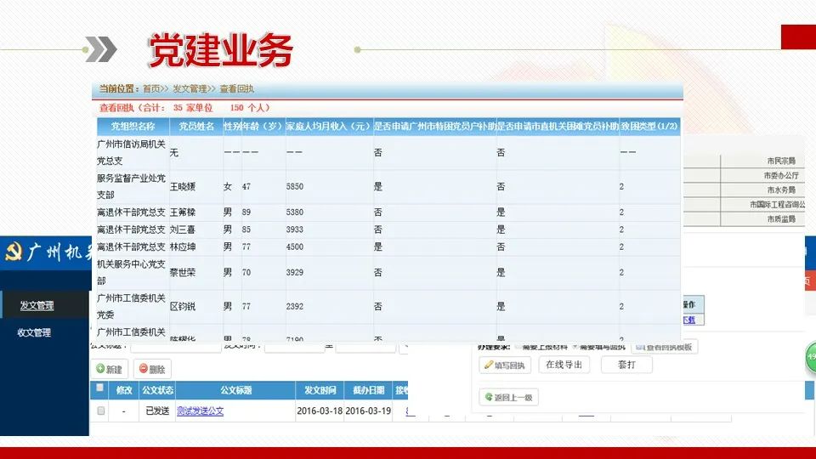Click the green circular badge at right edge
The image size is (816, 459).
pos(811,357)
